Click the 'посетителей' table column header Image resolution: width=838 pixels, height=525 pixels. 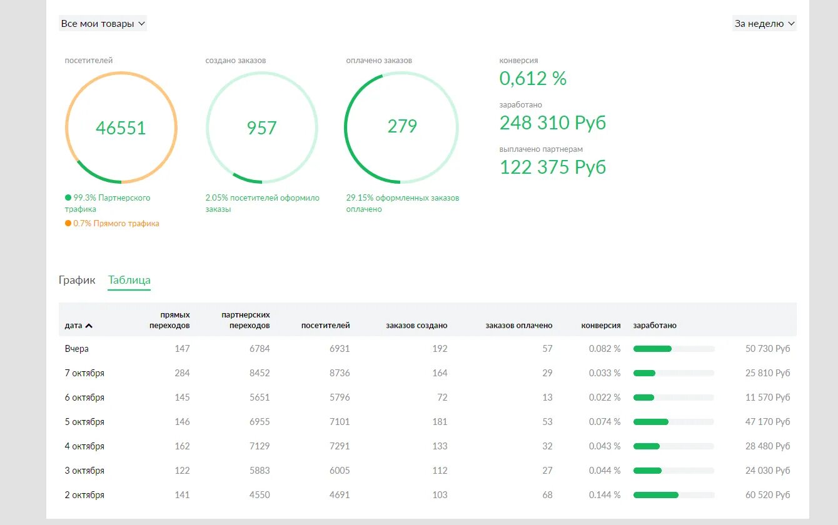coord(325,326)
